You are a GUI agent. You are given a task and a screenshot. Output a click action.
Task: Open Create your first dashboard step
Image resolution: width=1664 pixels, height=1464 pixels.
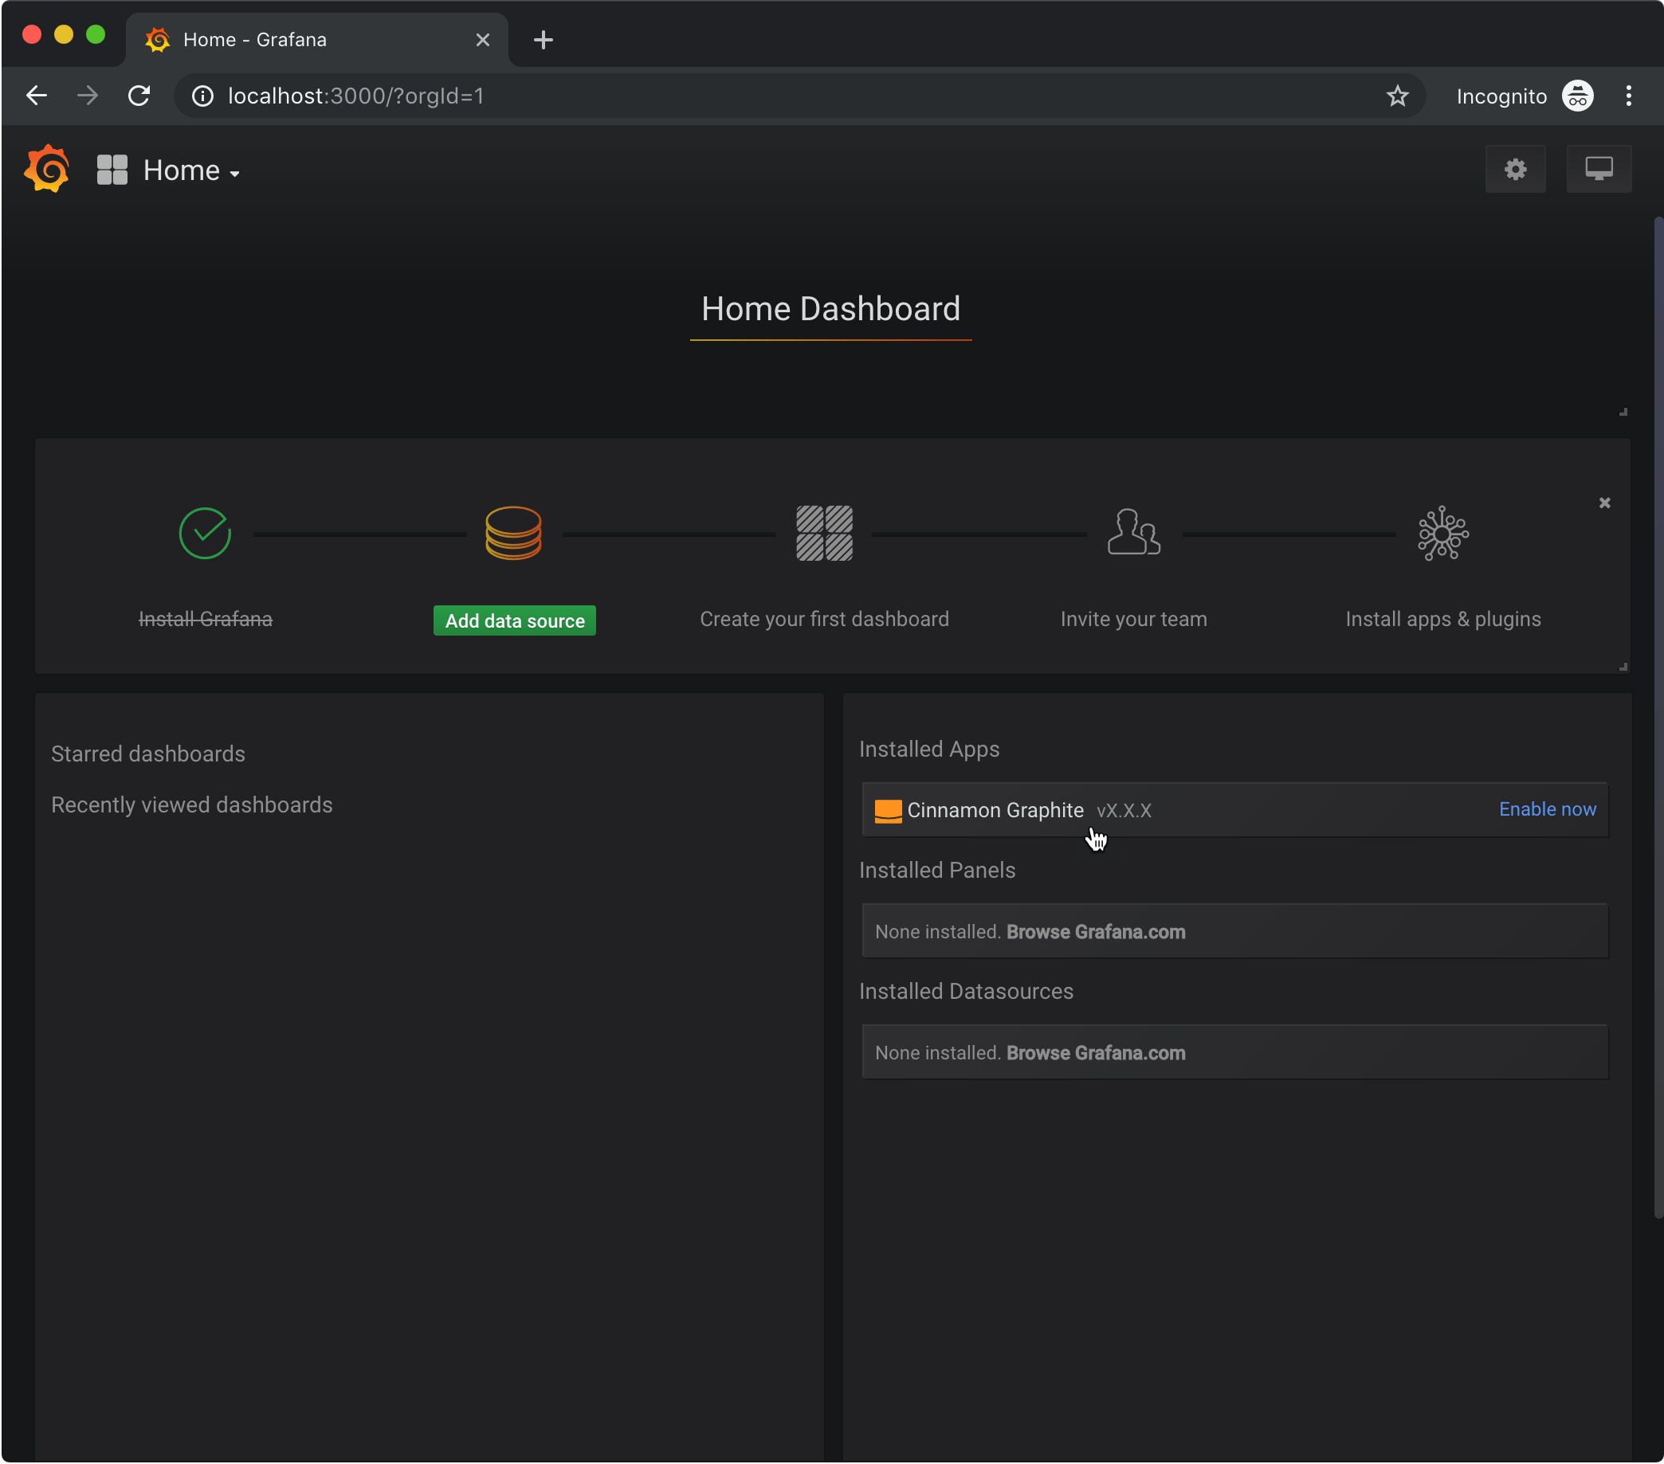pyautogui.click(x=824, y=619)
